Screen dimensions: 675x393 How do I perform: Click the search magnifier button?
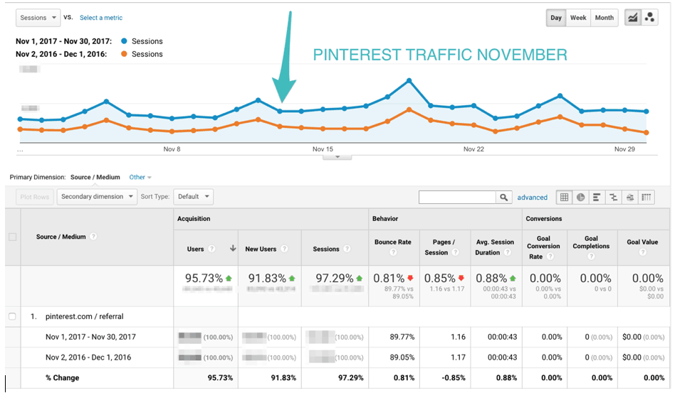[x=503, y=197]
